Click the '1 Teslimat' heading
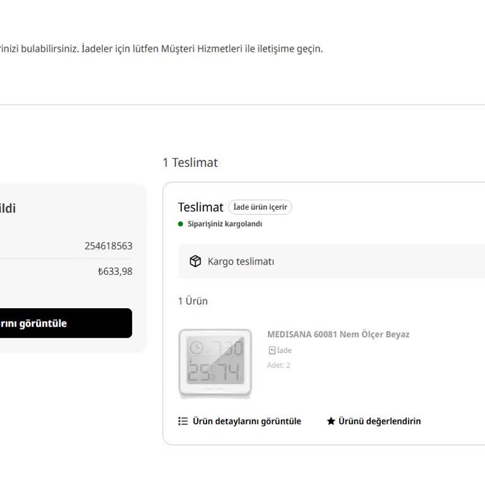 pos(190,162)
